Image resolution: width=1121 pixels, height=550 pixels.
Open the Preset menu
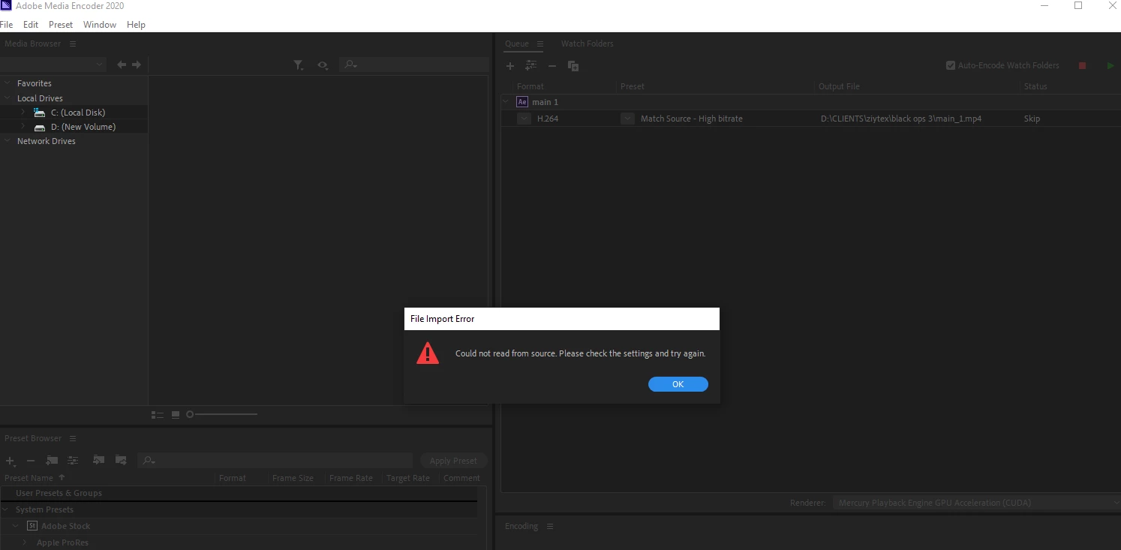(61, 25)
